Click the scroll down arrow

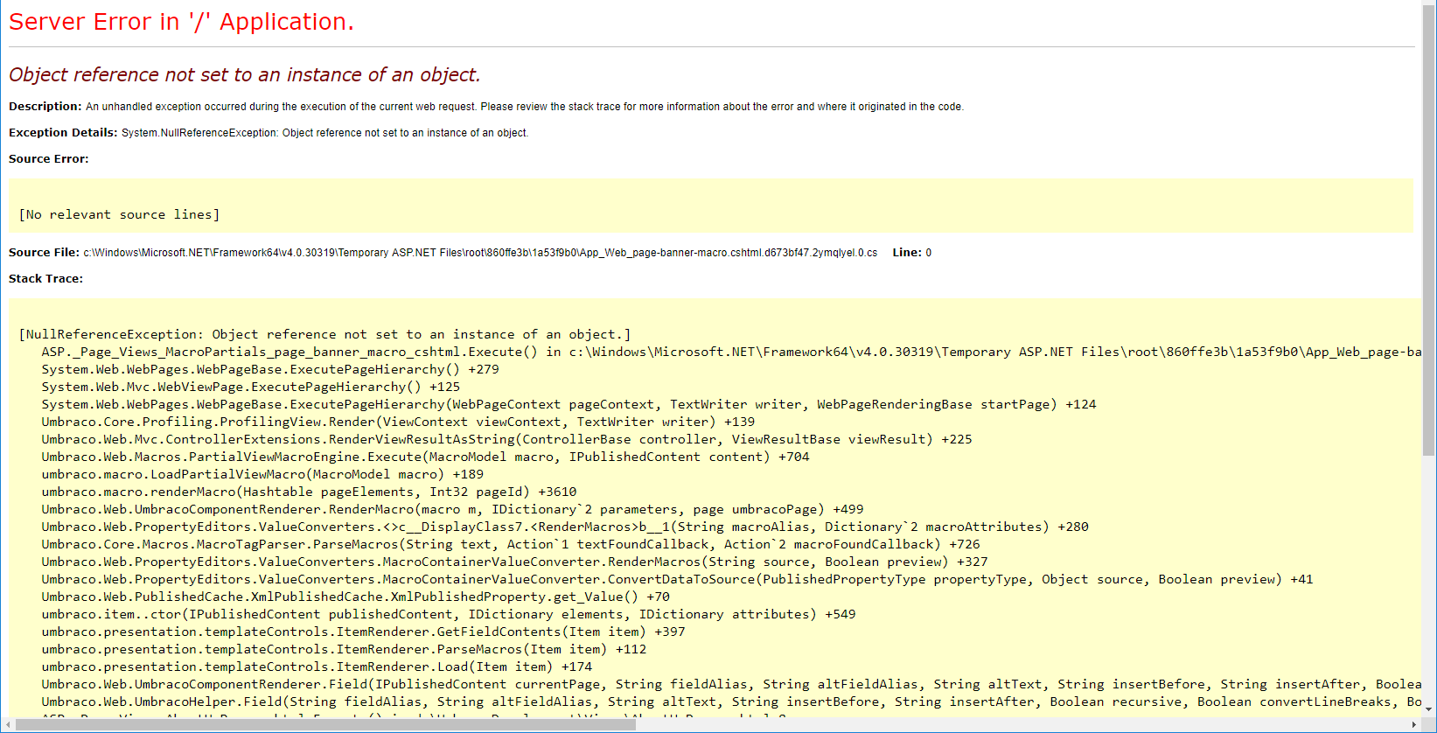click(1429, 709)
